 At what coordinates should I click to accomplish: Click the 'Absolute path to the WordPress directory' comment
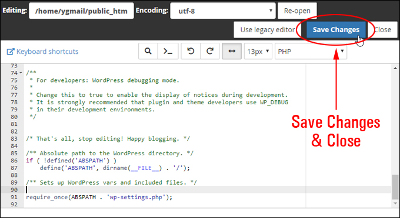(x=109, y=154)
